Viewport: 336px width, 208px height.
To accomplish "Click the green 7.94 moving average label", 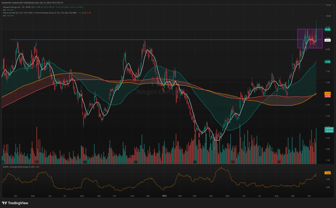I will (327, 61).
